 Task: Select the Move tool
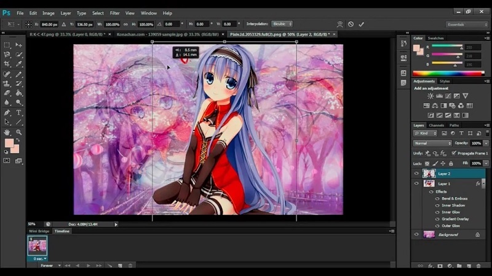(x=19, y=45)
